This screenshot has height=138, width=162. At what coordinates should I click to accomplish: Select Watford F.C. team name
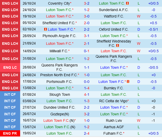114,16
